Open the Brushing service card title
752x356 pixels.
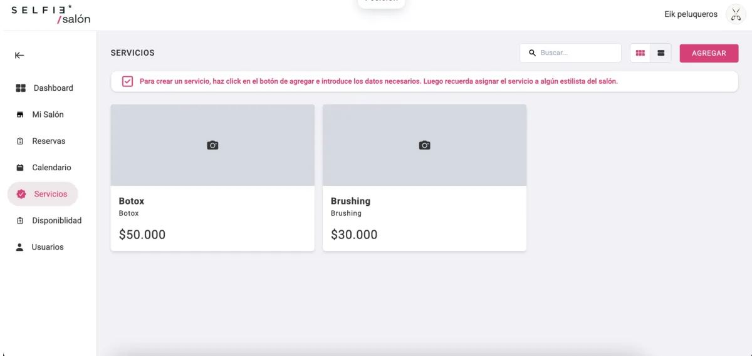click(x=350, y=201)
